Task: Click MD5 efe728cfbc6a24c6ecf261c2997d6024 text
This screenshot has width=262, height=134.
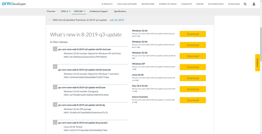Action: pyautogui.click(x=85, y=57)
